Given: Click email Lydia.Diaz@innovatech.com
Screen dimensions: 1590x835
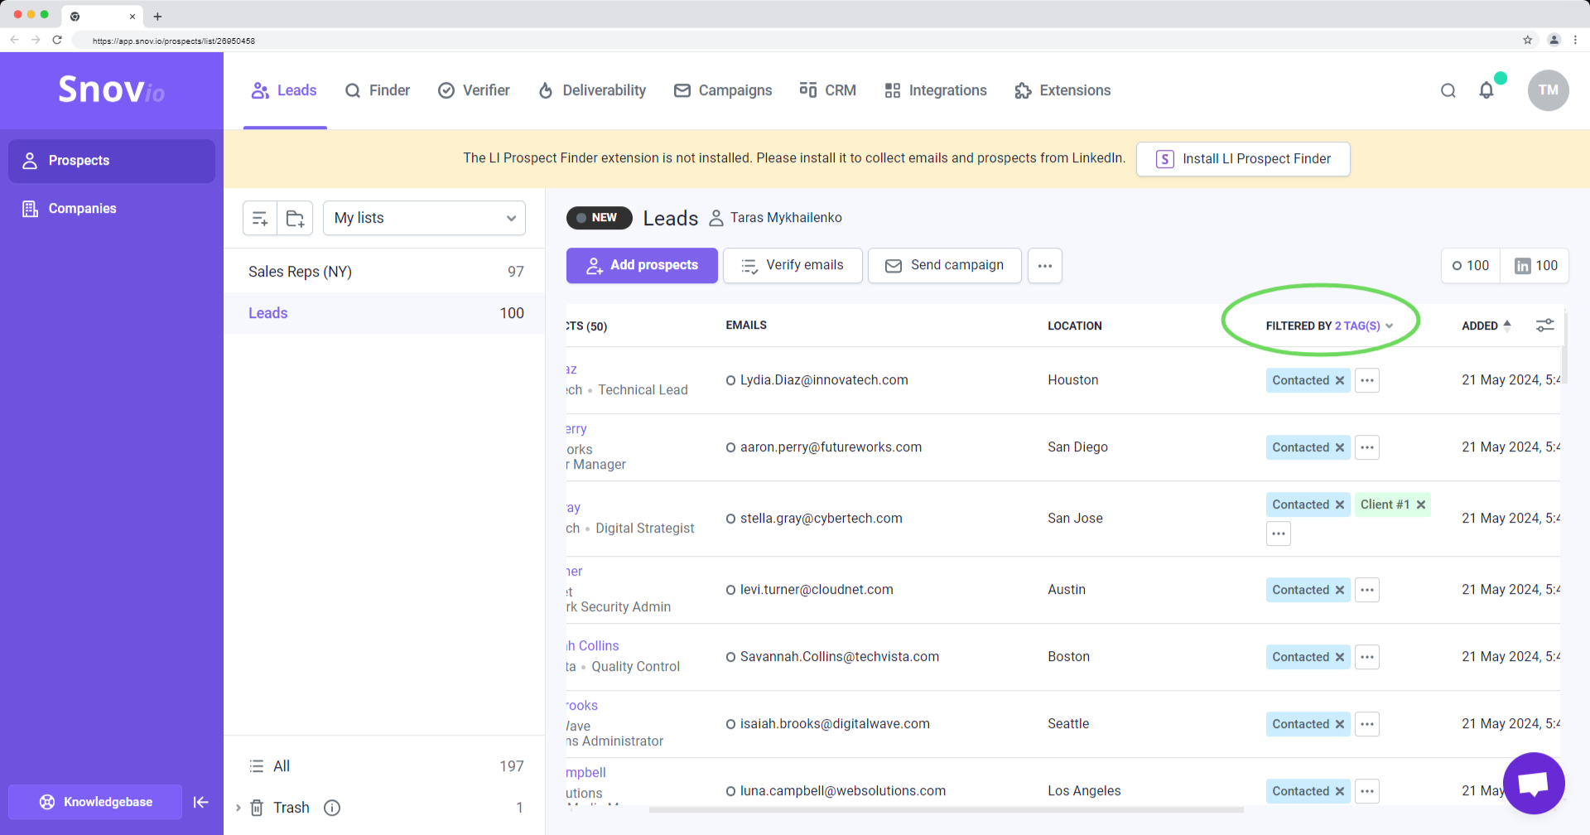Looking at the screenshot, I should (824, 380).
